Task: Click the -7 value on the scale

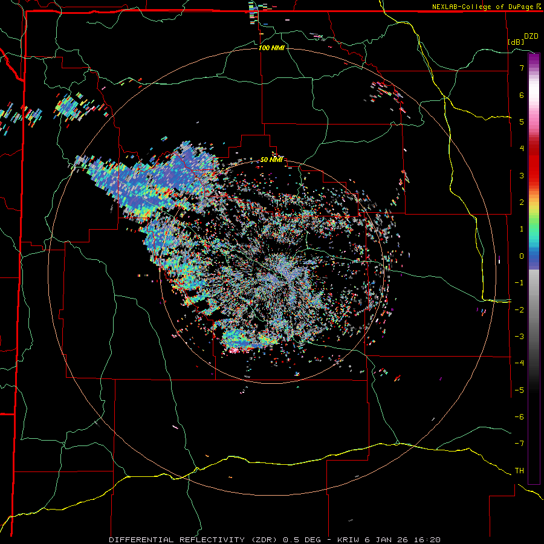Action: tap(519, 444)
